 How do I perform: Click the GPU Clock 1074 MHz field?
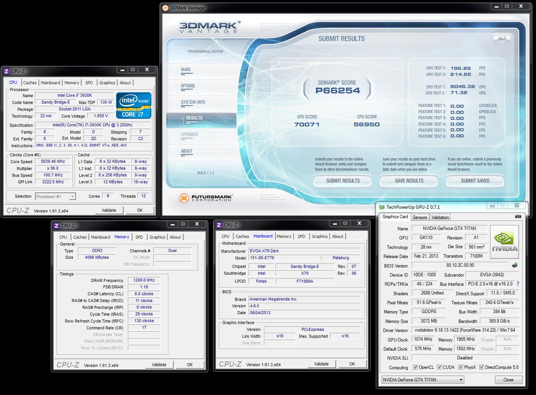(x=423, y=340)
